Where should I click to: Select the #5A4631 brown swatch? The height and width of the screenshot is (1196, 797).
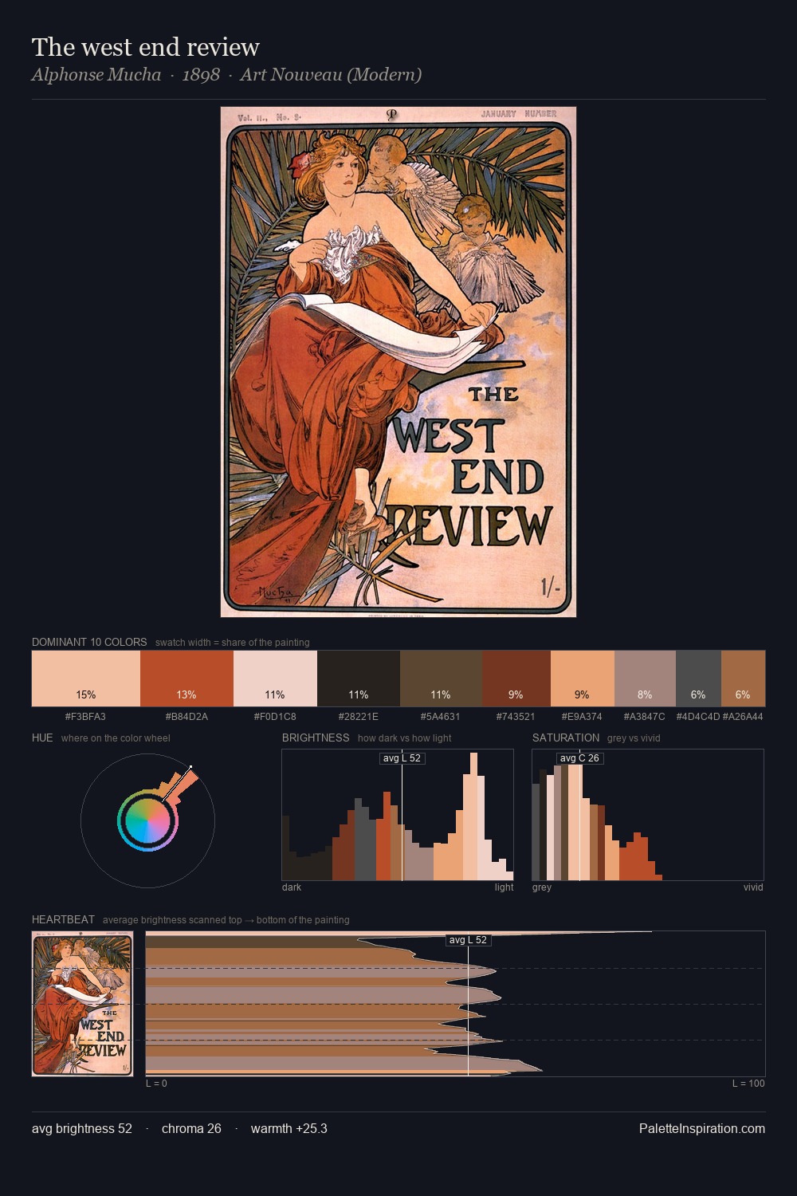coord(441,679)
